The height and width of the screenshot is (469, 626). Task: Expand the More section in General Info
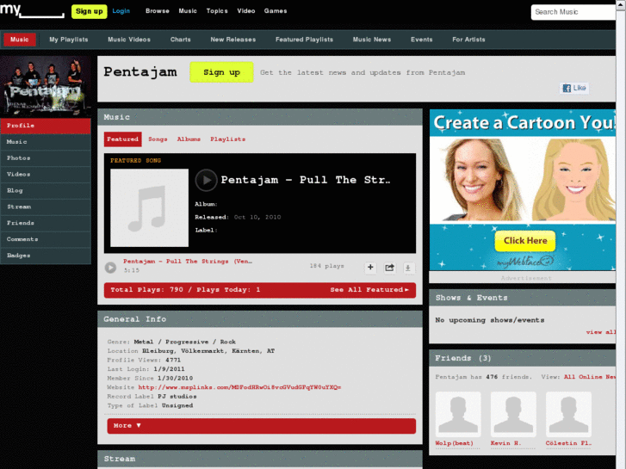click(261, 426)
